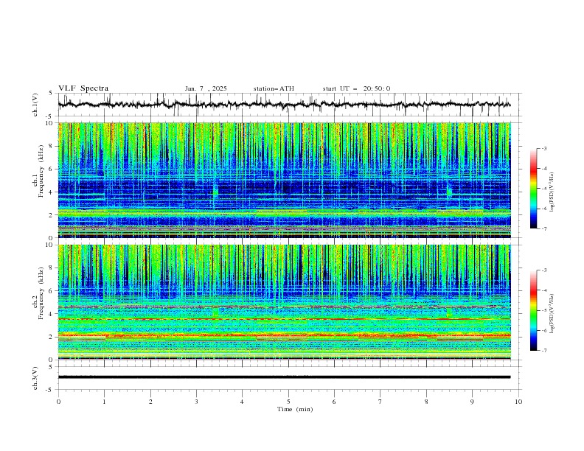
Task: Click the ch.2 spectrogram plot area
Action: point(285,302)
